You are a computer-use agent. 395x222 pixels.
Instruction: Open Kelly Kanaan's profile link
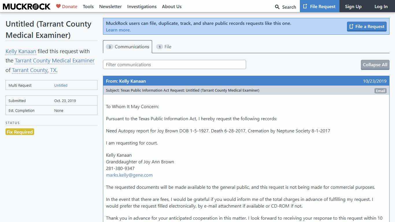pyautogui.click(x=21, y=51)
